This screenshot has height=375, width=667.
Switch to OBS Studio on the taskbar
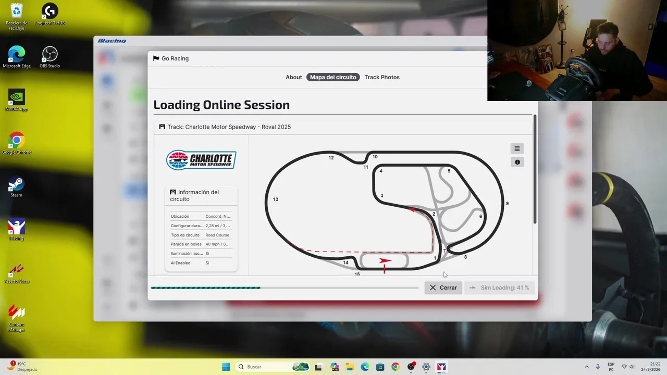(411, 367)
